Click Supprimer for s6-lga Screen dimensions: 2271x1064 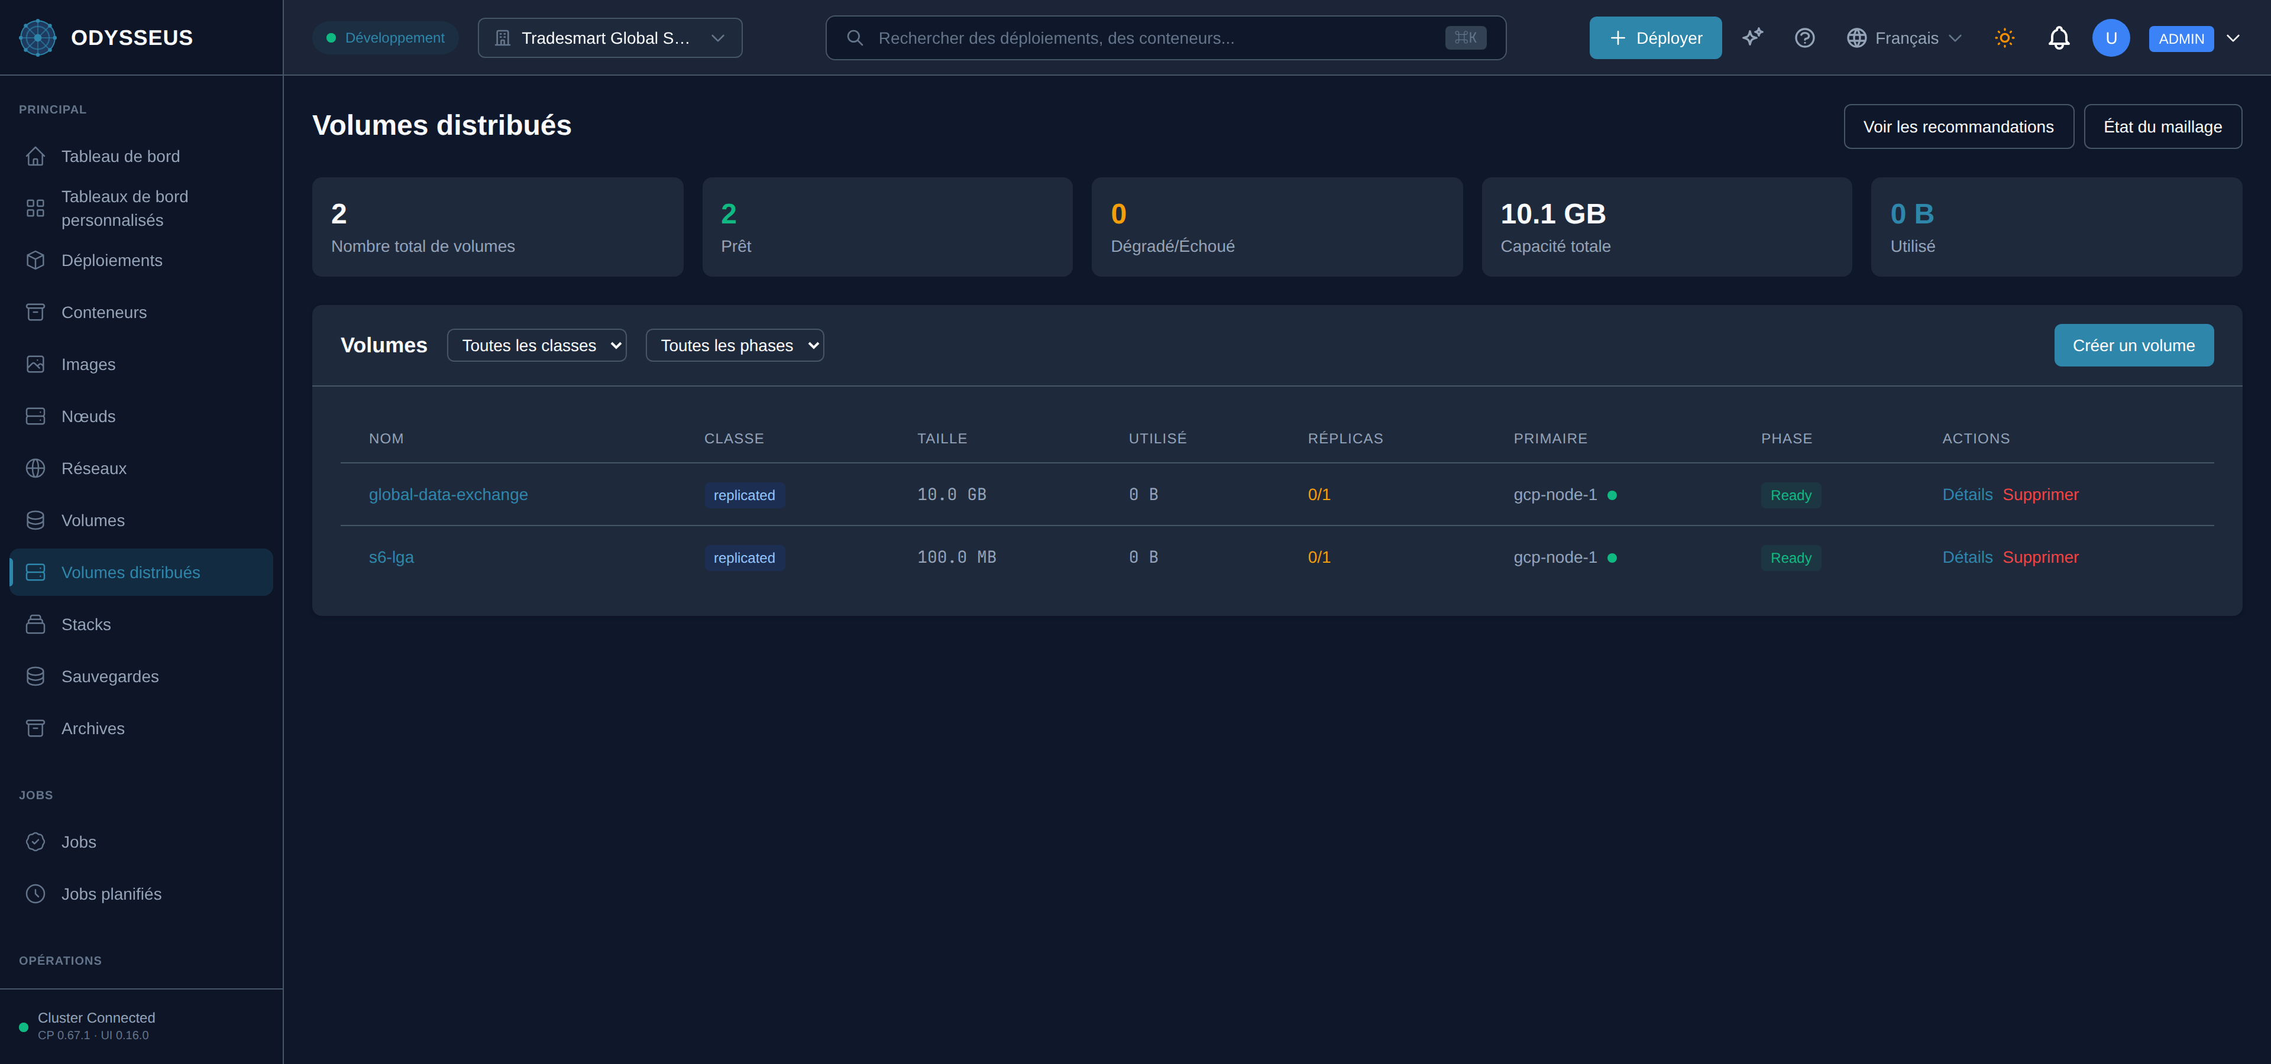click(x=2040, y=557)
